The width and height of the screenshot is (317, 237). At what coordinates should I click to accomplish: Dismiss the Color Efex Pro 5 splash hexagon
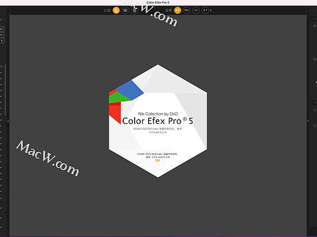click(x=158, y=121)
